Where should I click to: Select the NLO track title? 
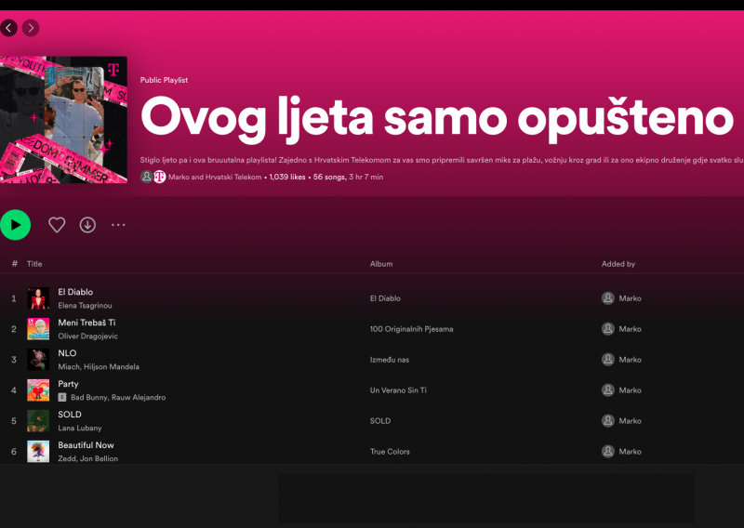(67, 353)
